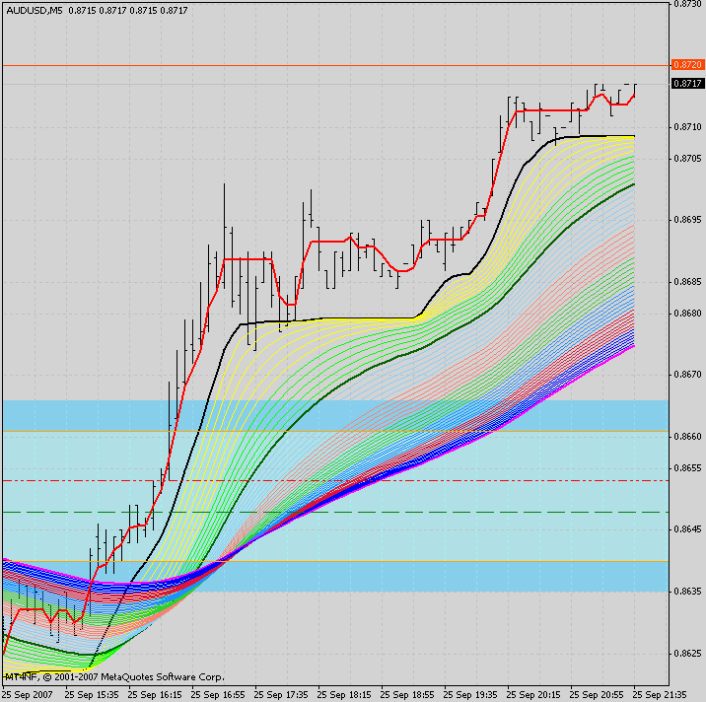Screen dimensions: 706x702
Task: Click the 25 Sep 17:35 time label
Action: pyautogui.click(x=281, y=695)
